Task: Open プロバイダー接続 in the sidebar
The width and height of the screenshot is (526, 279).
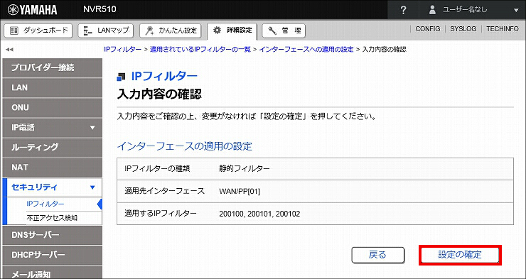Action: [x=52, y=67]
